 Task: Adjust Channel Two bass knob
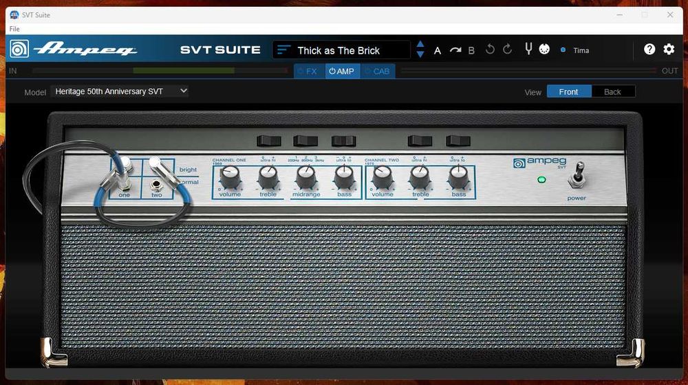(x=458, y=178)
